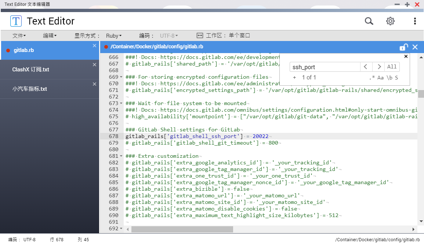Open the UTF-8 encoding dropdown
424x246 pixels.
click(x=169, y=36)
